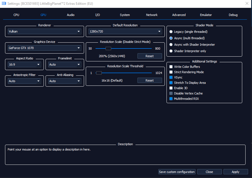Expand the Framelimit dropdown

click(x=65, y=64)
